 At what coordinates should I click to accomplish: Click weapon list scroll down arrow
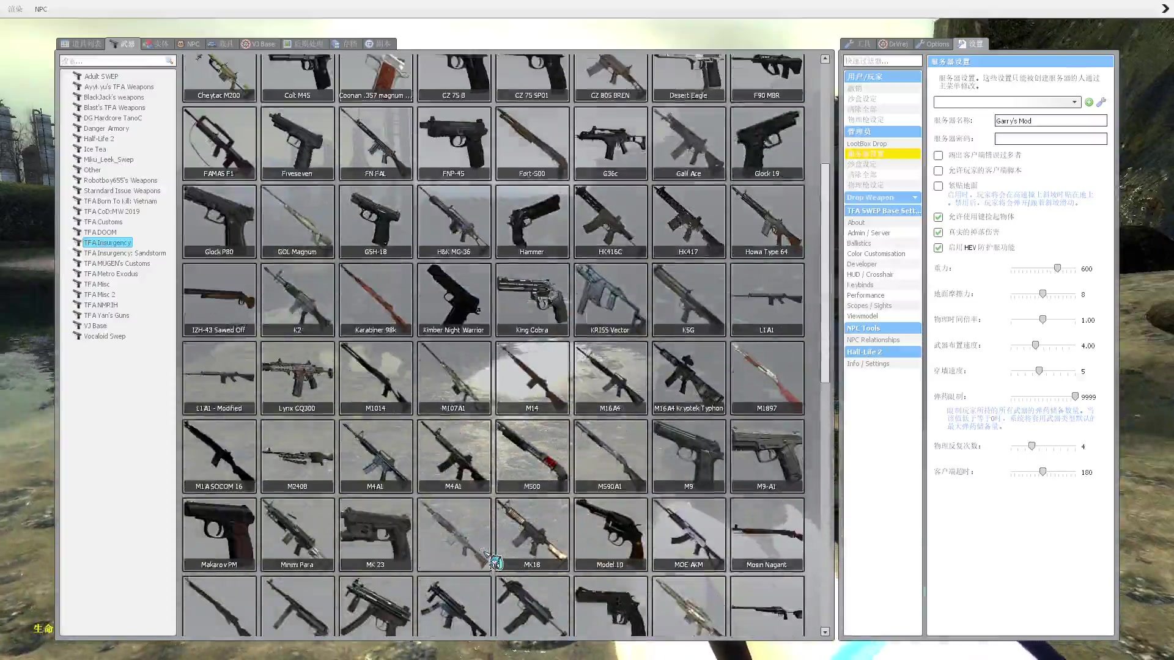tap(825, 632)
